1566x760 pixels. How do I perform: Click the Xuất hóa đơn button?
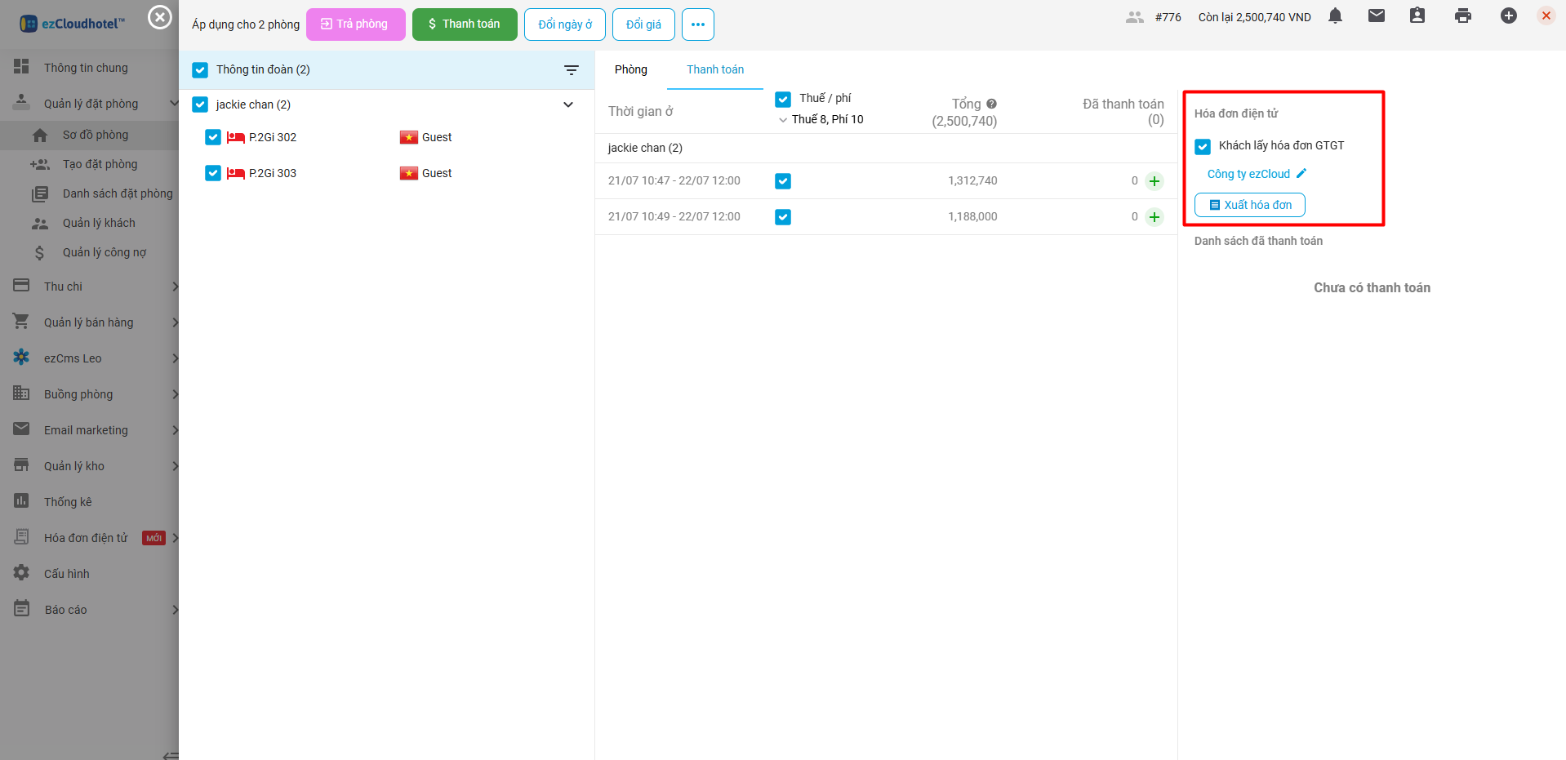click(1249, 205)
